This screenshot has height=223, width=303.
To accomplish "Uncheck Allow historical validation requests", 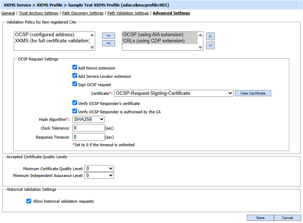I will coord(29,201).
